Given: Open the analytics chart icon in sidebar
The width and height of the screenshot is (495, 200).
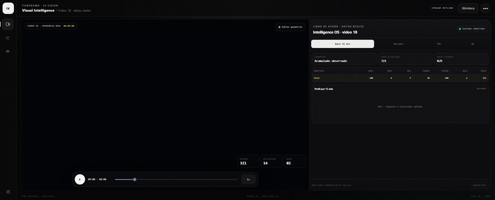Looking at the screenshot, I should click(x=8, y=38).
